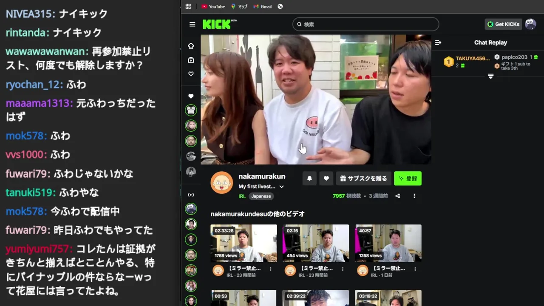Open the Browse icon in sidebar
This screenshot has width=544, height=306.
coord(191,60)
